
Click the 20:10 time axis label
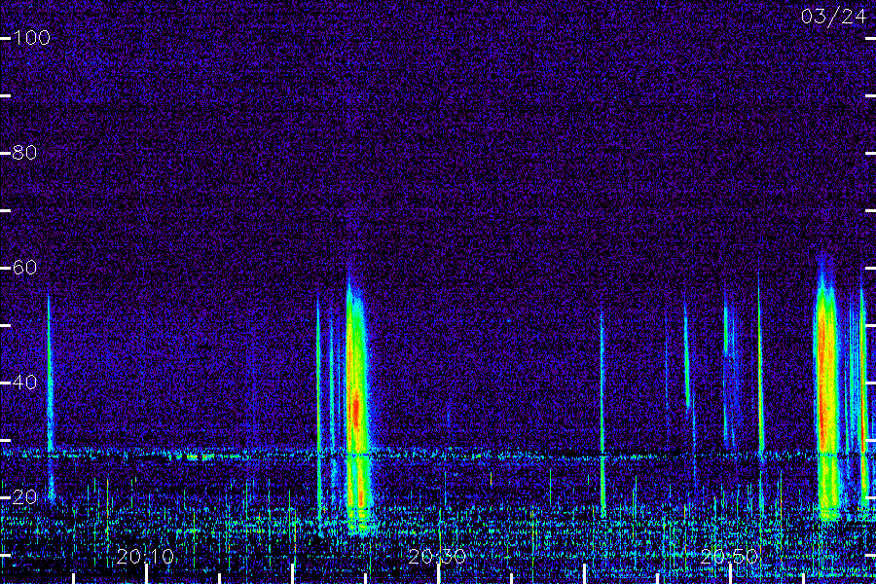pos(145,556)
